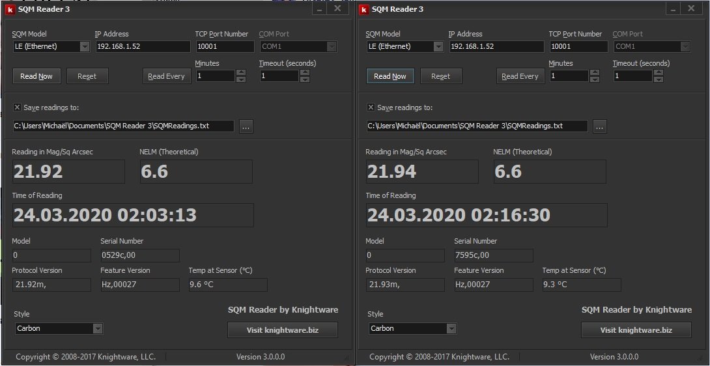This screenshot has width=710, height=366.
Task: Decrease Timeout seconds in left window
Action: coord(305,79)
